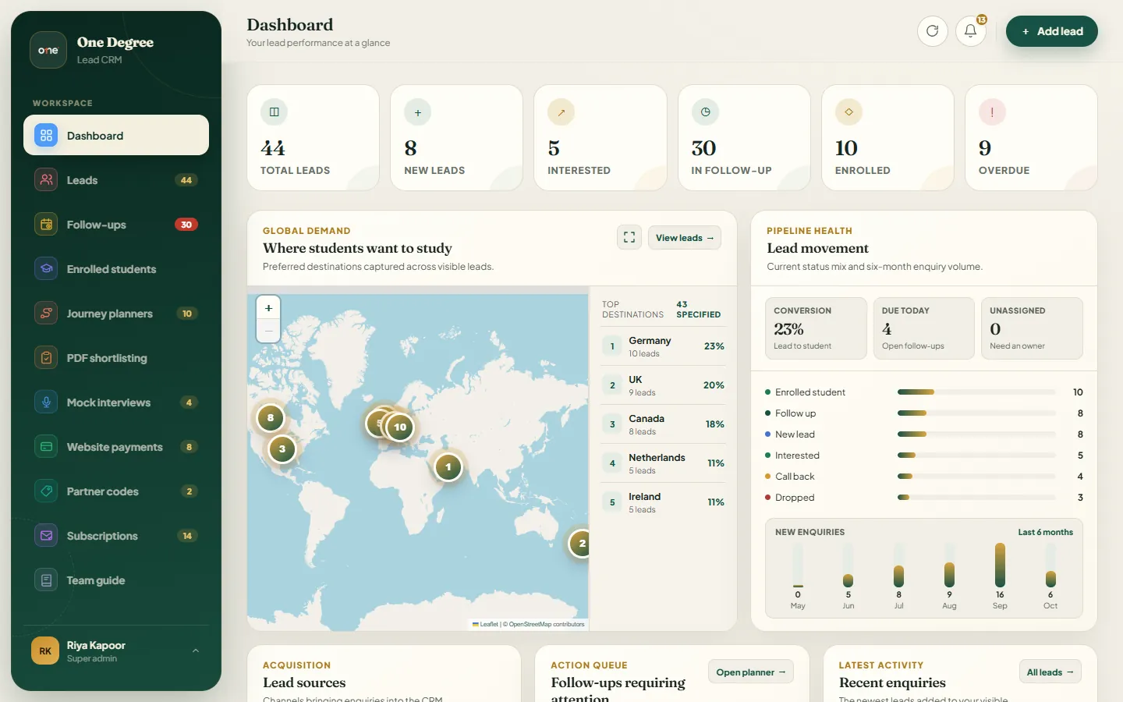The width and height of the screenshot is (1123, 702).
Task: Click the Website payments card icon
Action: coord(46,446)
